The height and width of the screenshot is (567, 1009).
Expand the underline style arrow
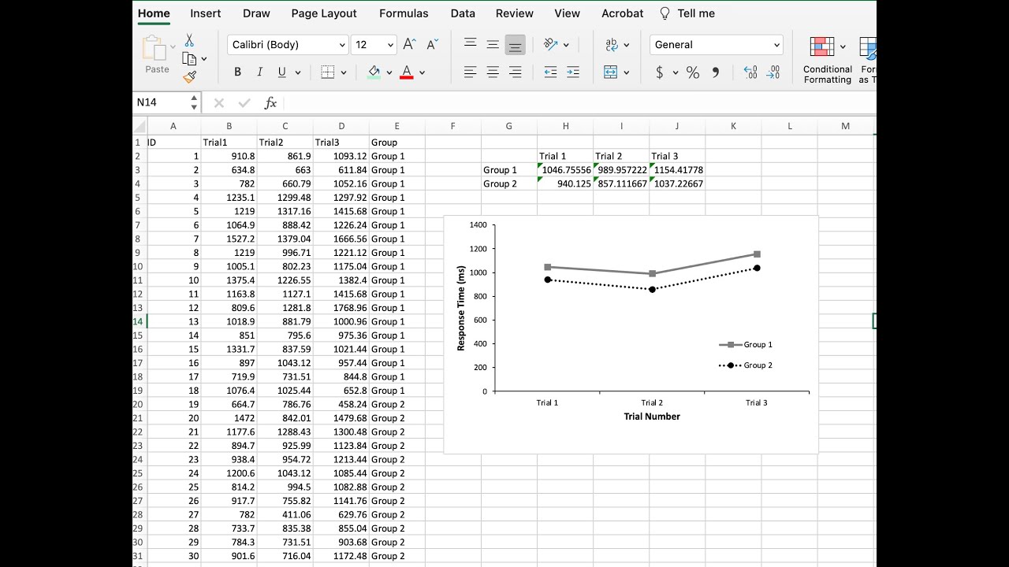pos(298,72)
